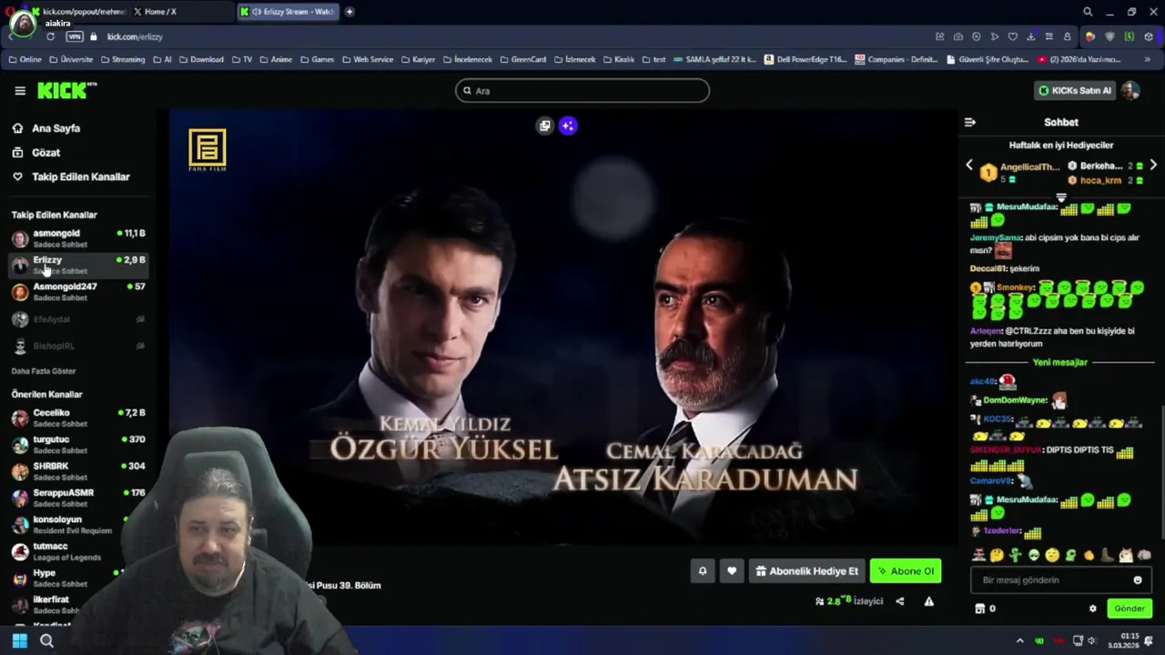Click username JeremySama in chat
This screenshot has width=1165, height=655.
(996, 237)
